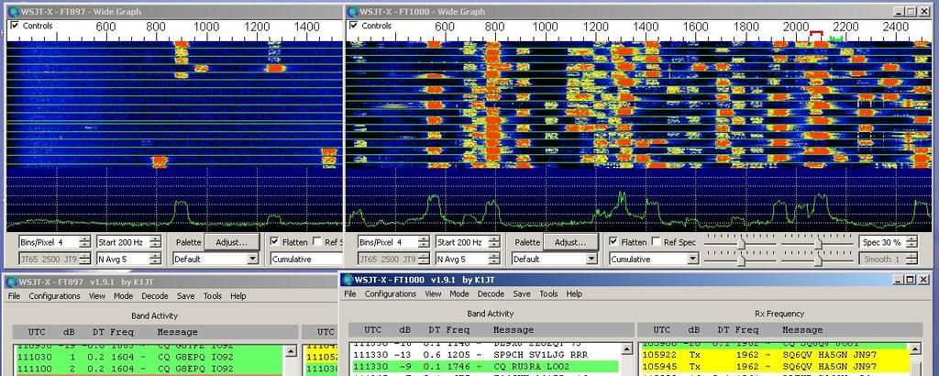Uncheck Controls in FT1000 Wide Graph

pos(354,26)
